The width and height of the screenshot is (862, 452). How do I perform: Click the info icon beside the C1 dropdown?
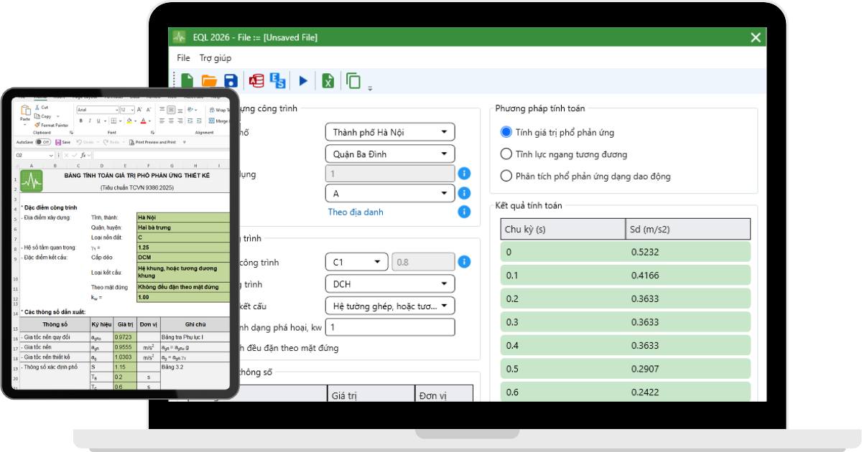pos(464,262)
